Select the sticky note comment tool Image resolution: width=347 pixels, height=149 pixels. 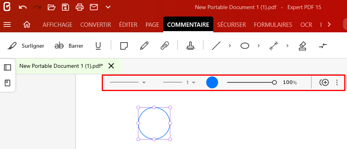tap(124, 46)
